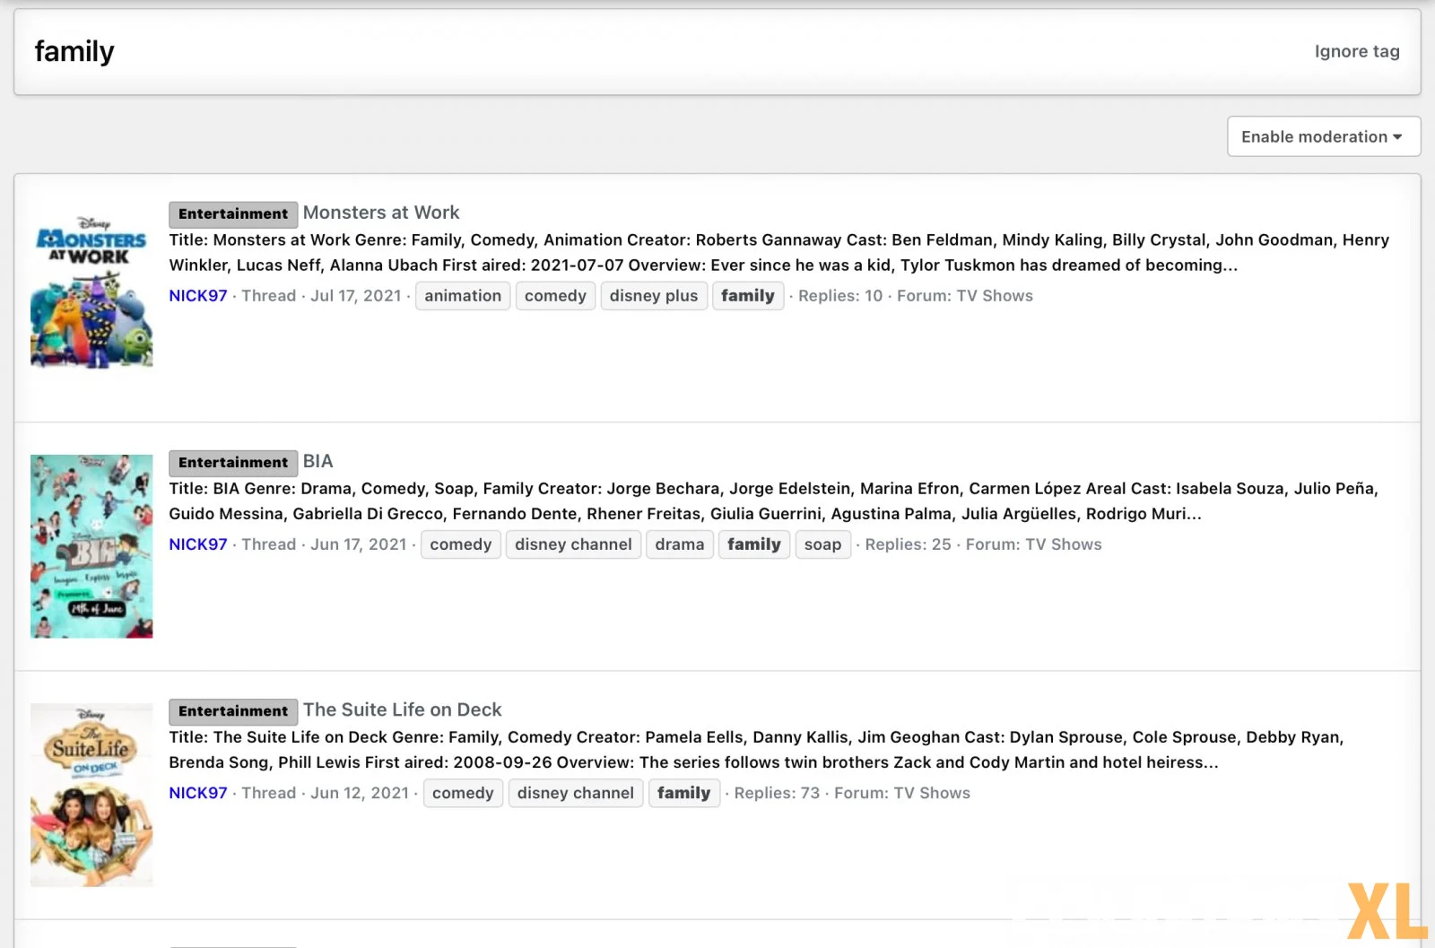Open NICK97 profile in BIA row
The height and width of the screenshot is (948, 1435).
click(x=198, y=544)
